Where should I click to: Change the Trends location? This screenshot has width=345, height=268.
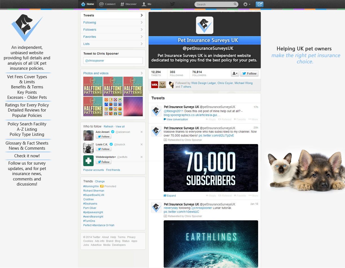coord(100,181)
